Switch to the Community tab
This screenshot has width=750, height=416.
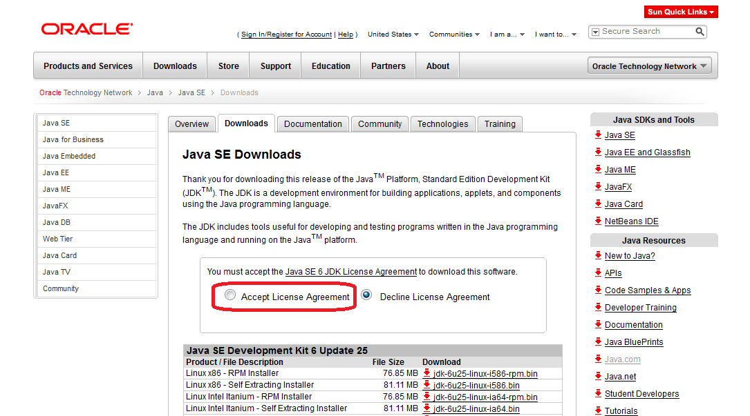tap(379, 123)
